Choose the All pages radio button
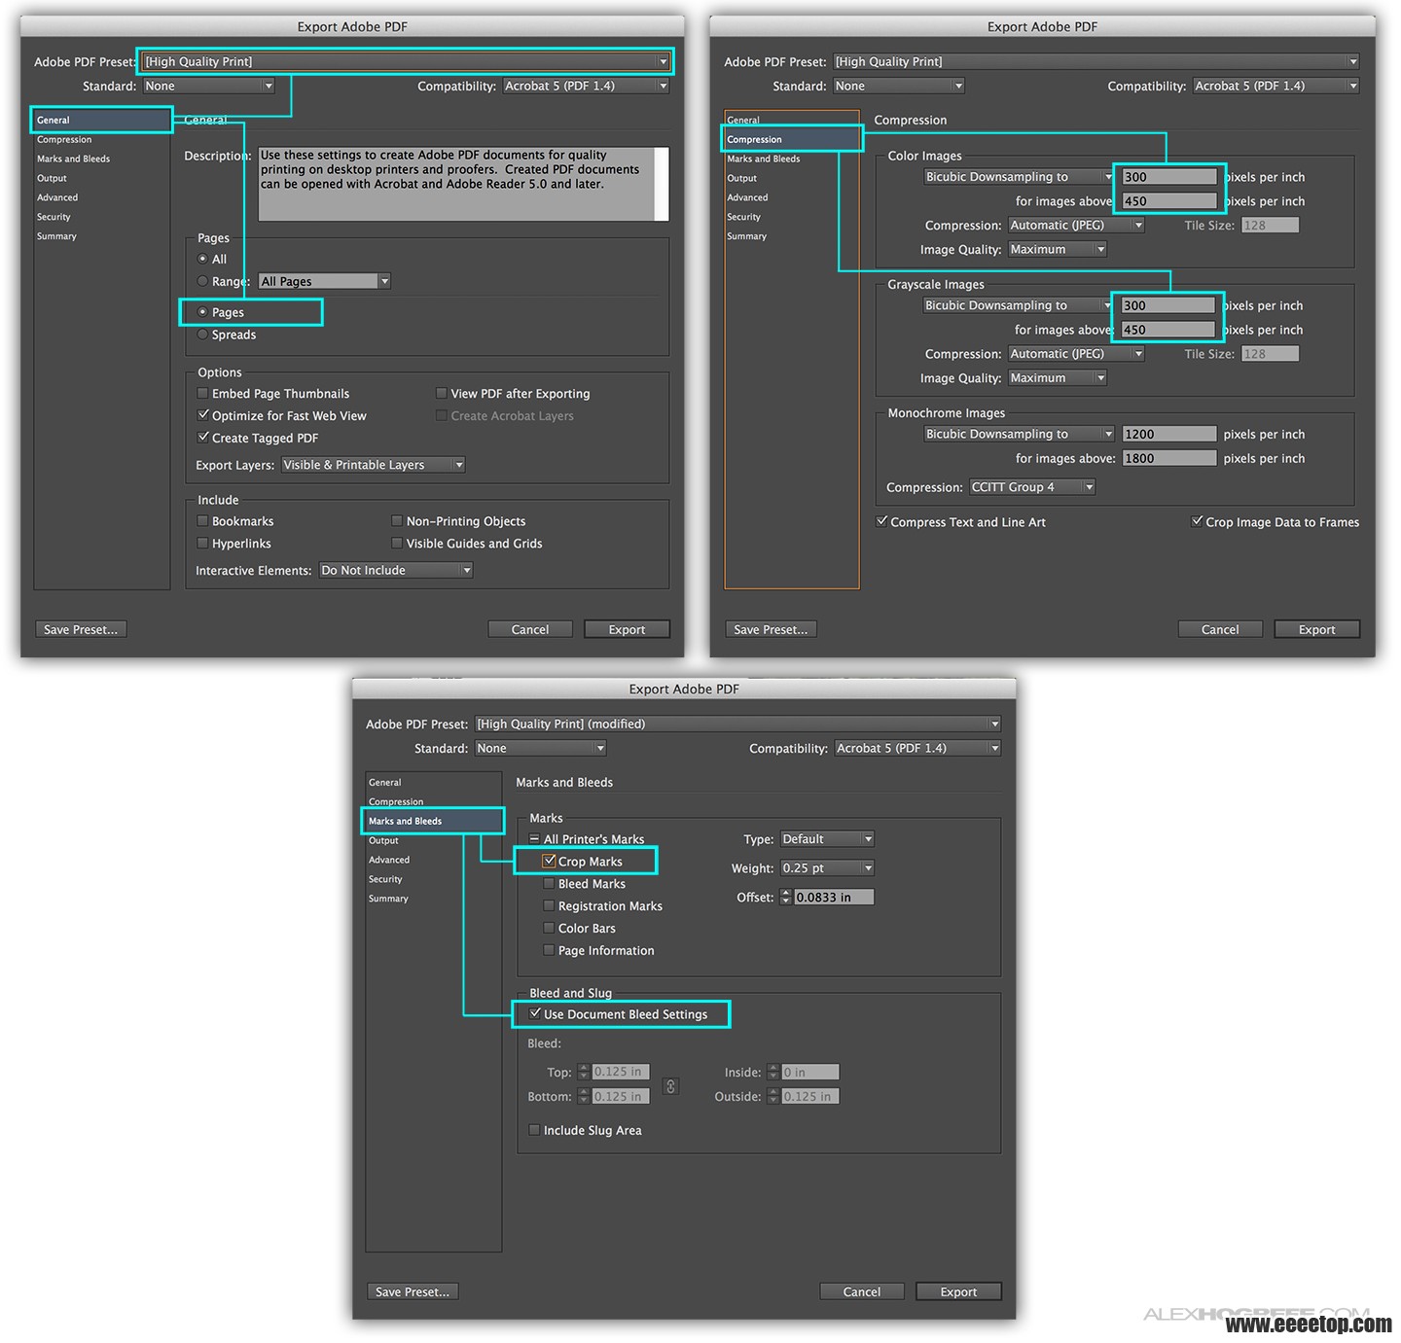1401x1343 pixels. [202, 259]
